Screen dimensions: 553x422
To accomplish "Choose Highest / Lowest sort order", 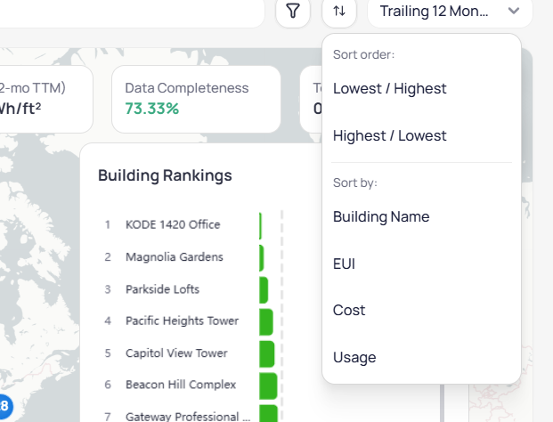I will pyautogui.click(x=421, y=135).
